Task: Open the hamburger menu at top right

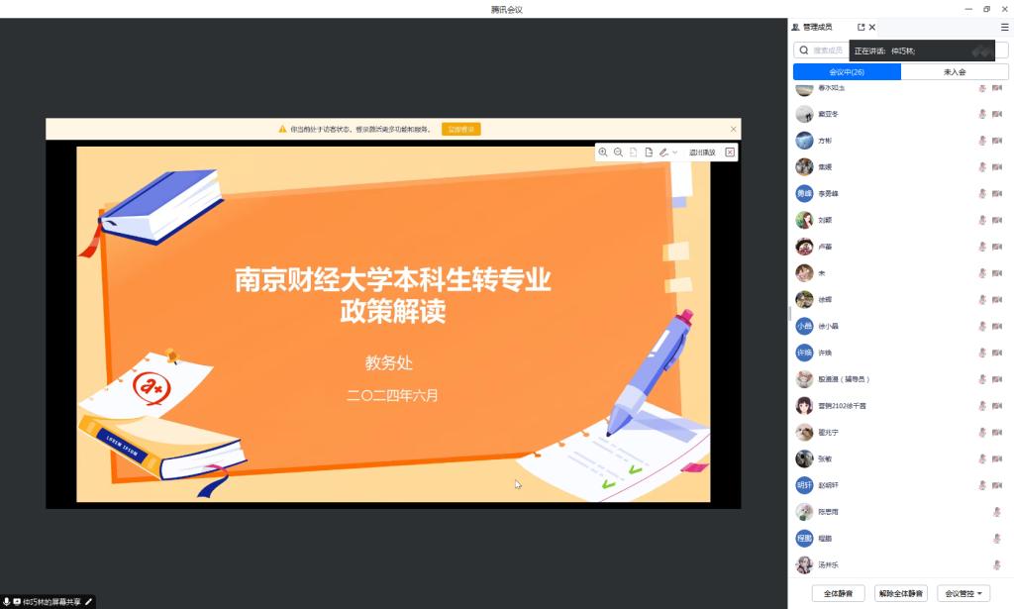Action: (x=1004, y=28)
